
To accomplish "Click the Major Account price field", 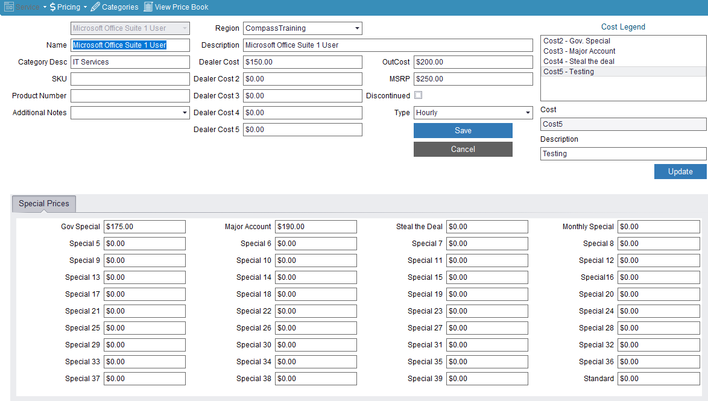I will click(315, 227).
